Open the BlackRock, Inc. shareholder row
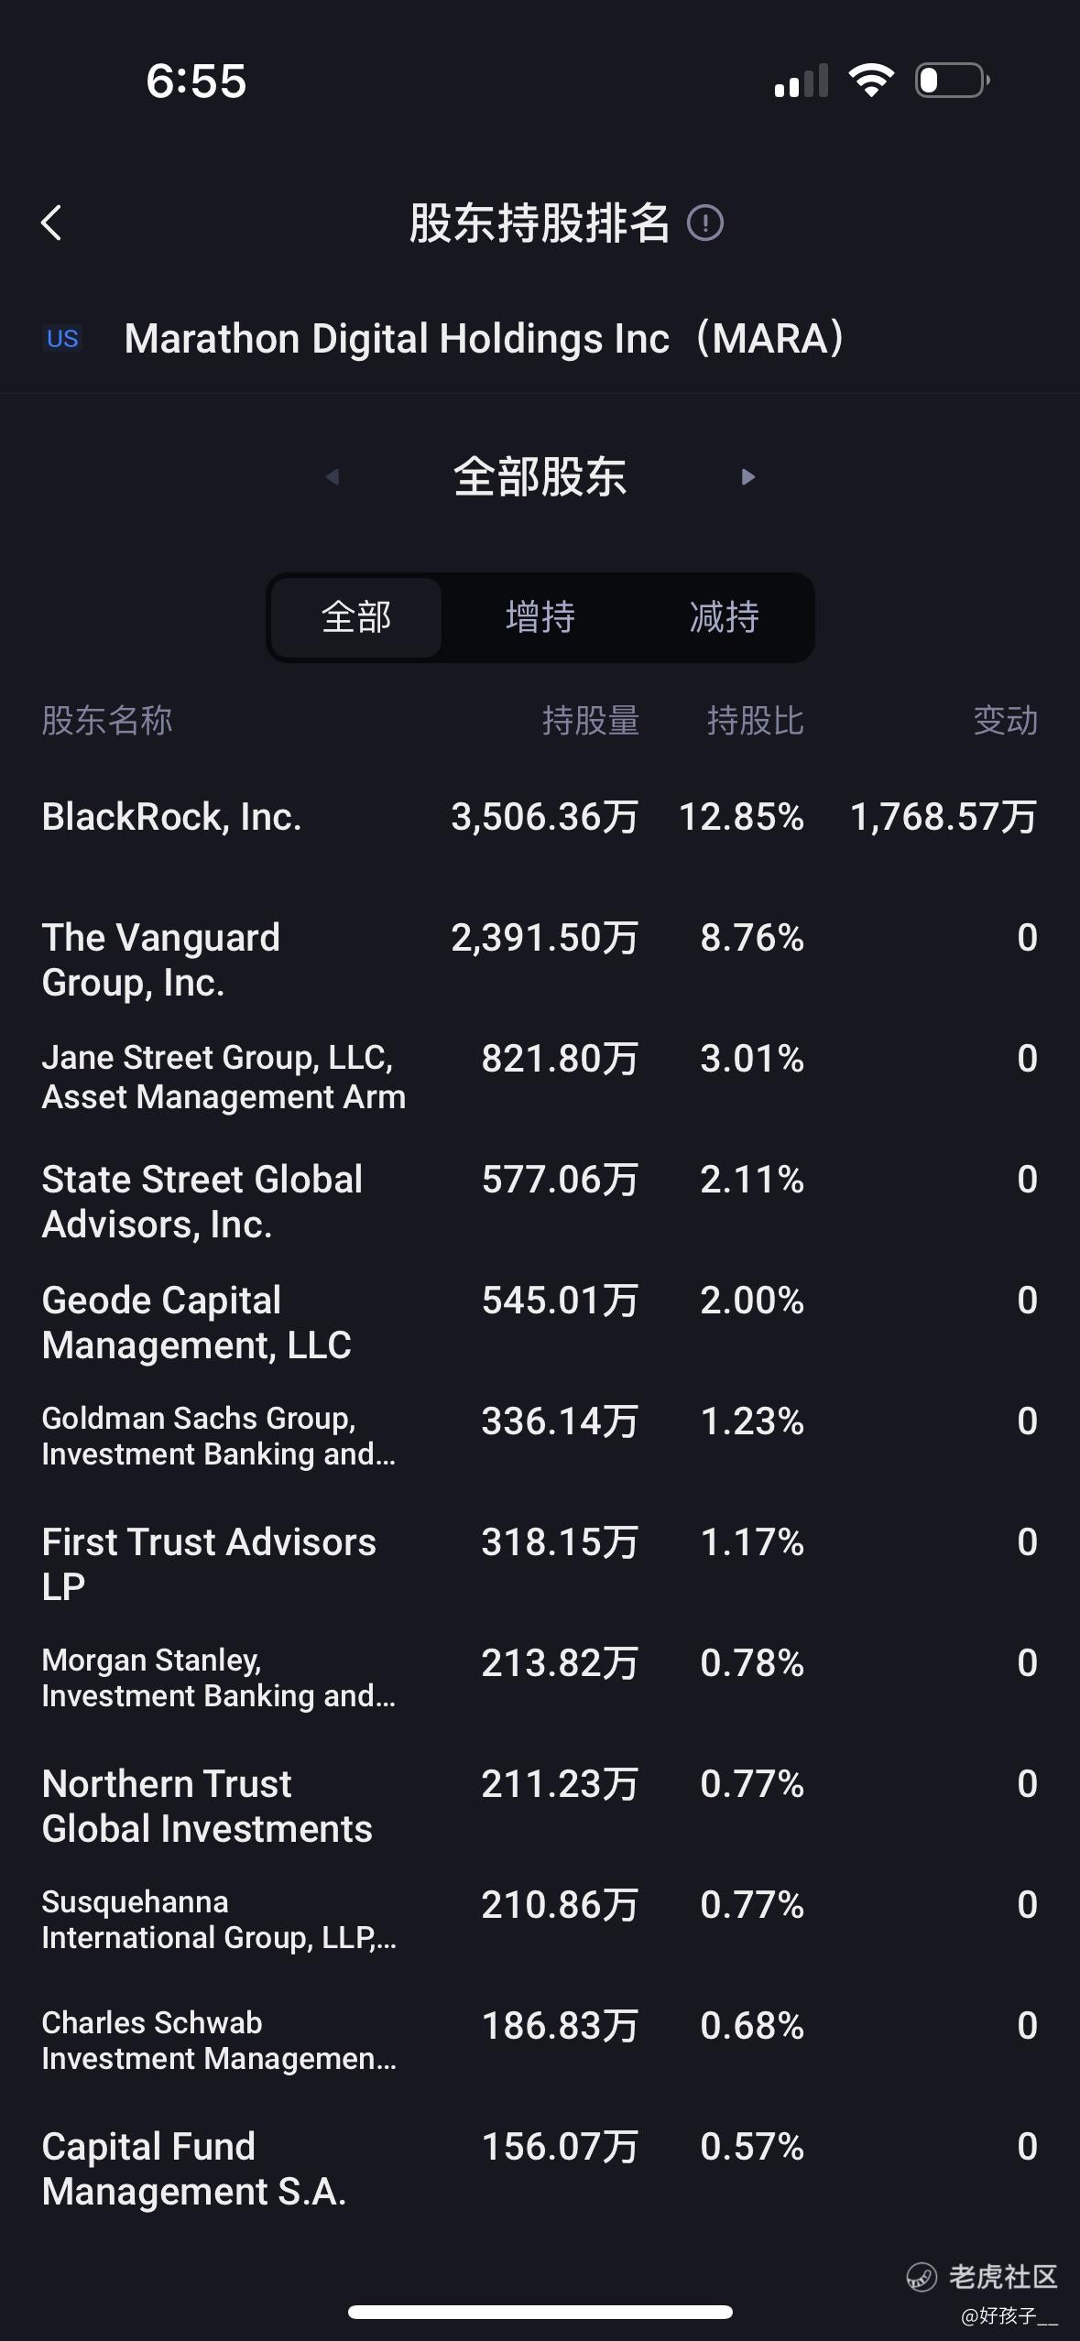 (x=540, y=817)
